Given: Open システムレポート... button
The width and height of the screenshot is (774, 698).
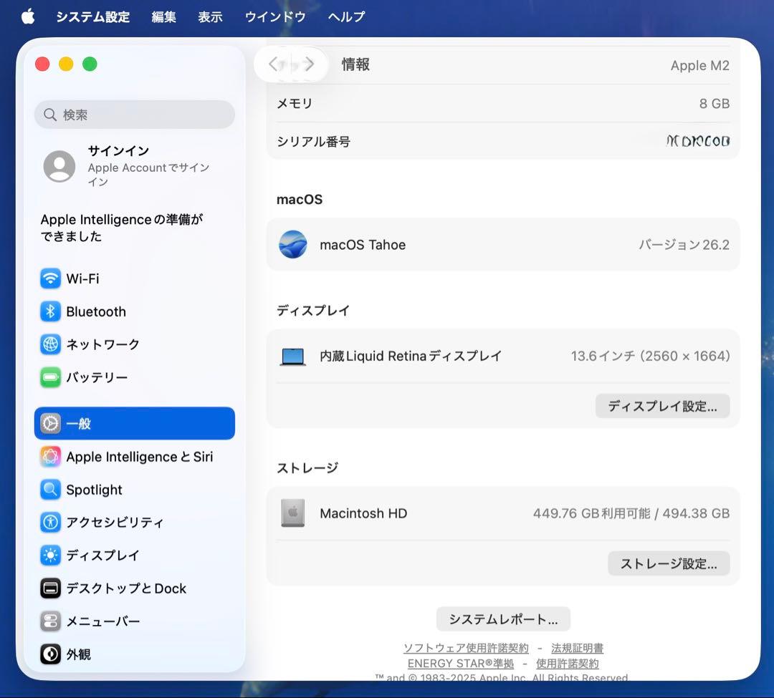Looking at the screenshot, I should click(504, 619).
